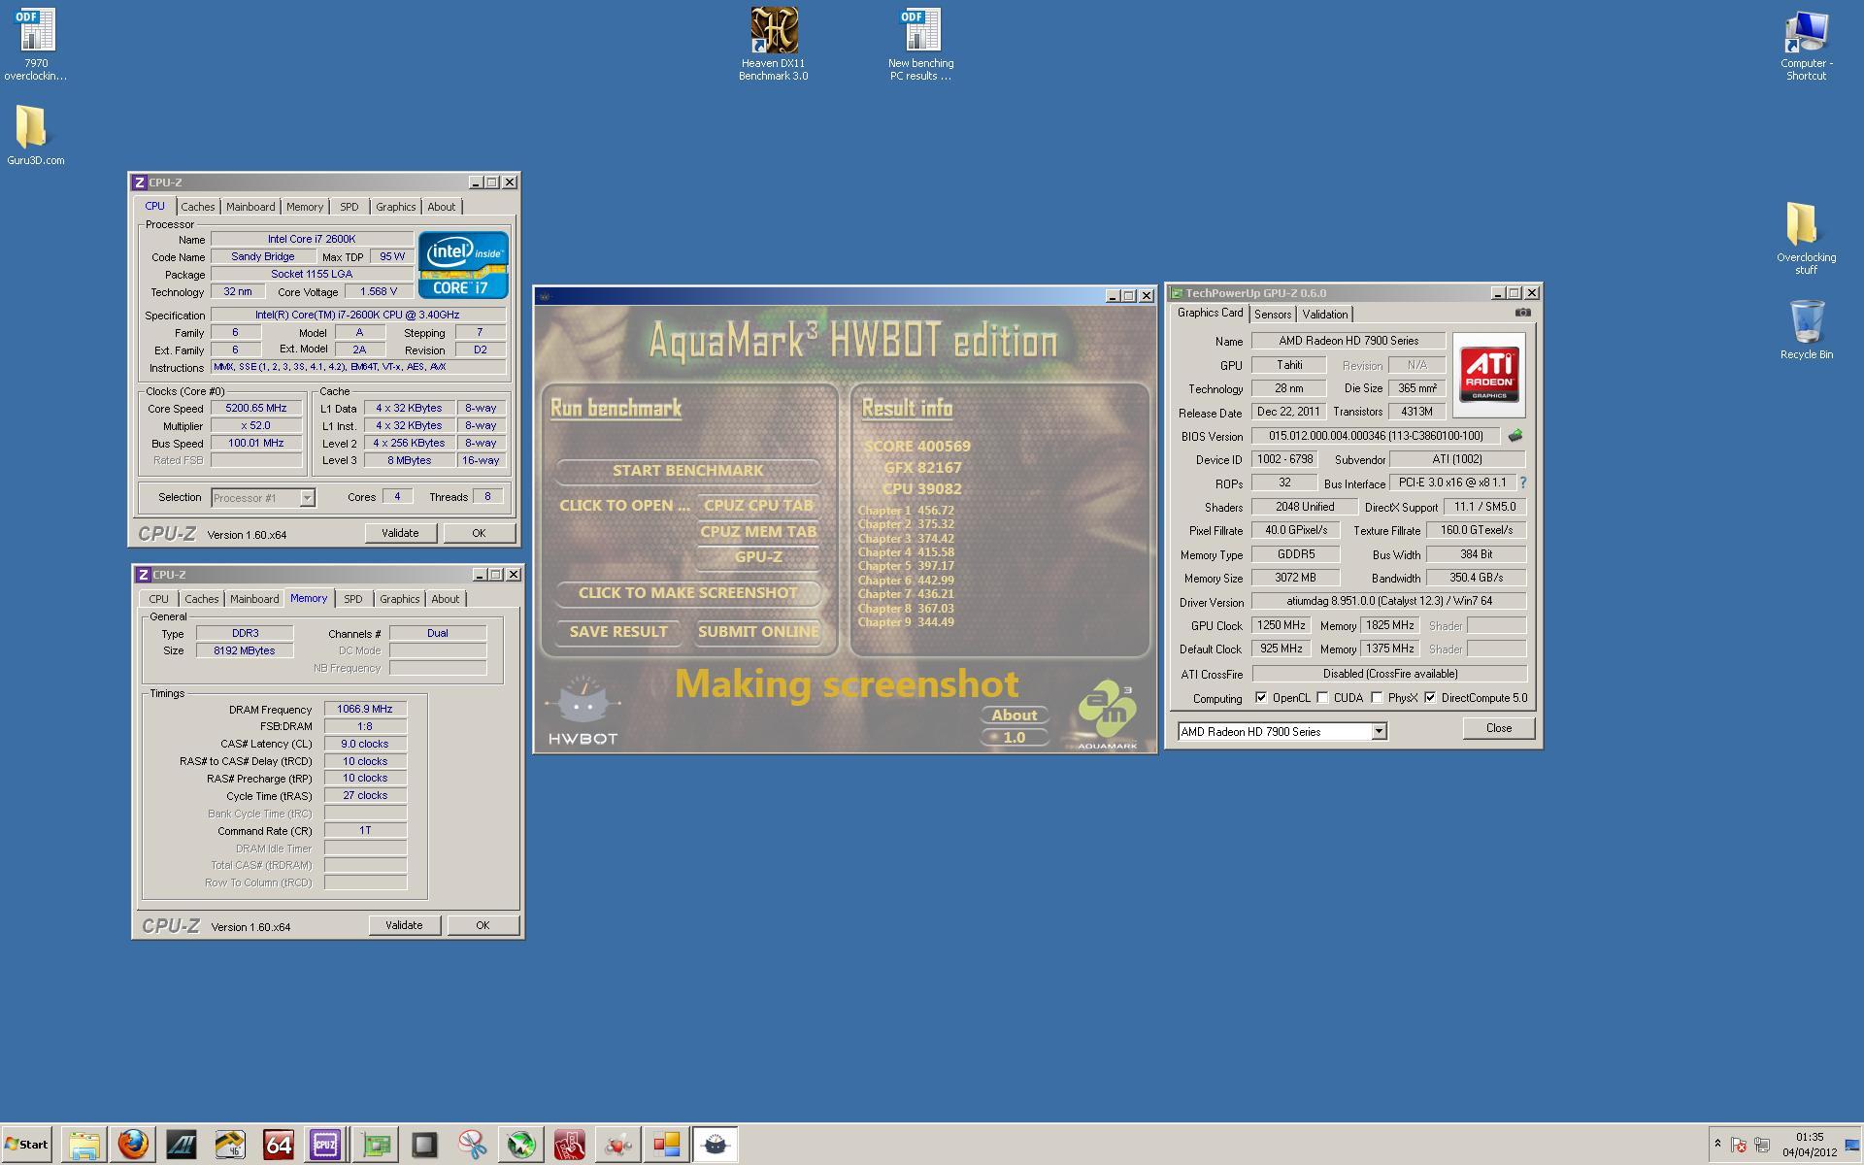Open Firefox from the taskbar

(x=133, y=1145)
